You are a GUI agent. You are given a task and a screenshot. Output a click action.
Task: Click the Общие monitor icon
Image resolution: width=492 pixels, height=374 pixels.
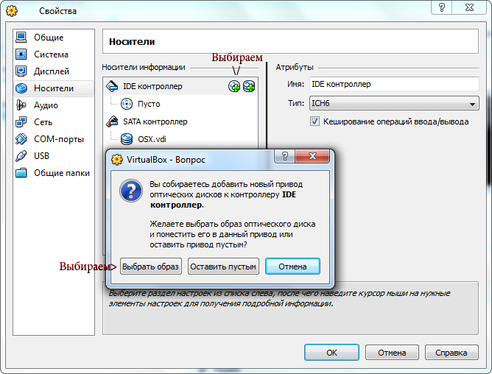click(x=21, y=38)
